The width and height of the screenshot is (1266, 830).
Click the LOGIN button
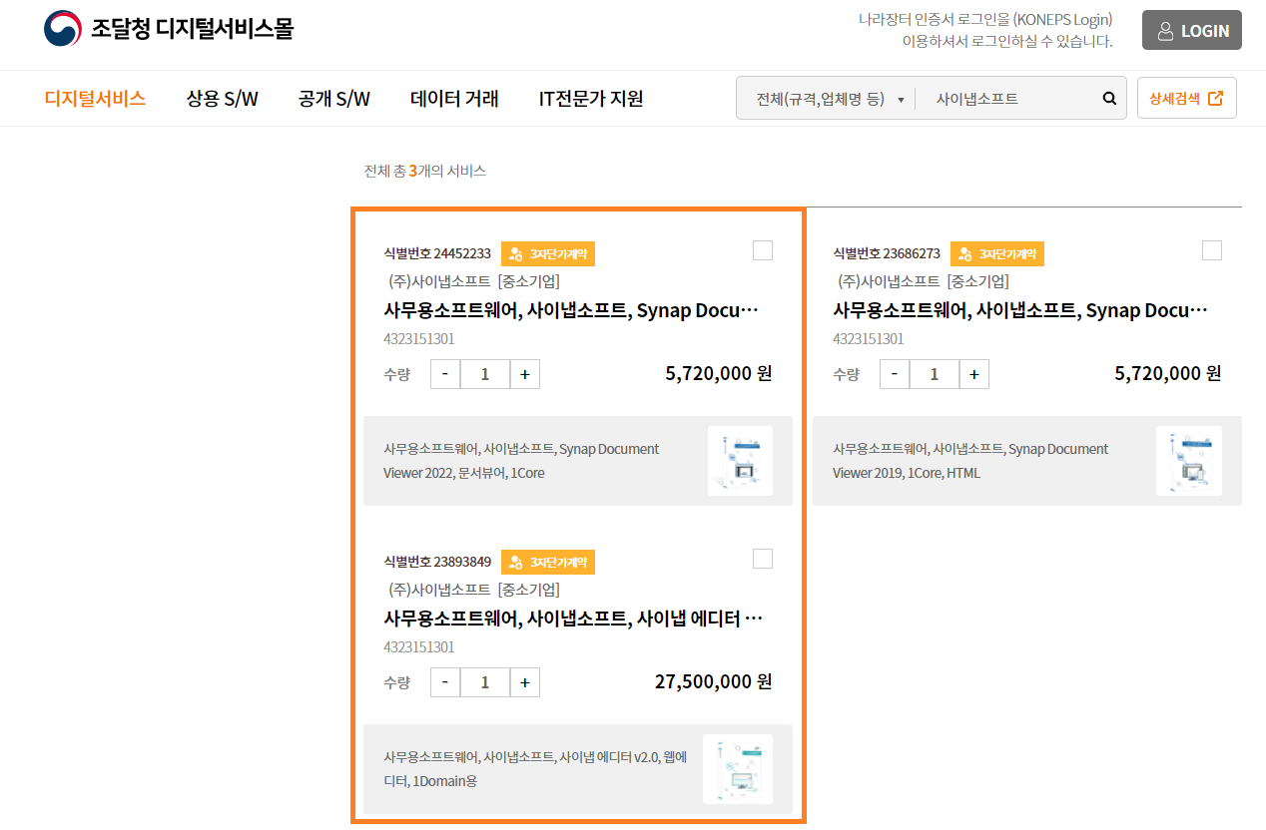click(1192, 30)
